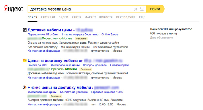
Task: Open the Online Заказ sitelink
Action: tap(110, 34)
